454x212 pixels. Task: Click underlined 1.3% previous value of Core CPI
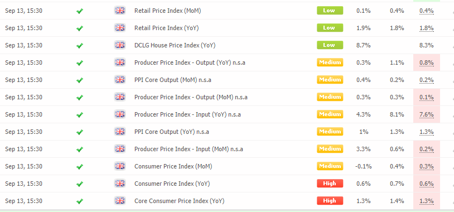point(427,201)
